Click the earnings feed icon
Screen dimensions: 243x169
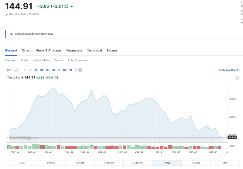pyautogui.click(x=11, y=34)
